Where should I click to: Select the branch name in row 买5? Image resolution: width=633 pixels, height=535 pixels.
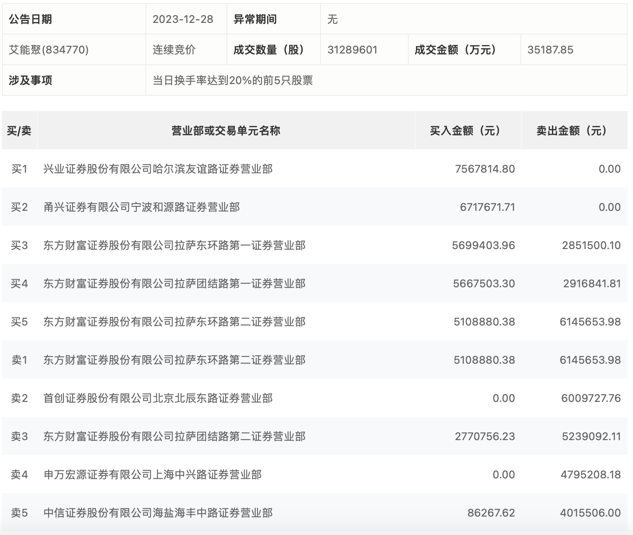pyautogui.click(x=174, y=321)
